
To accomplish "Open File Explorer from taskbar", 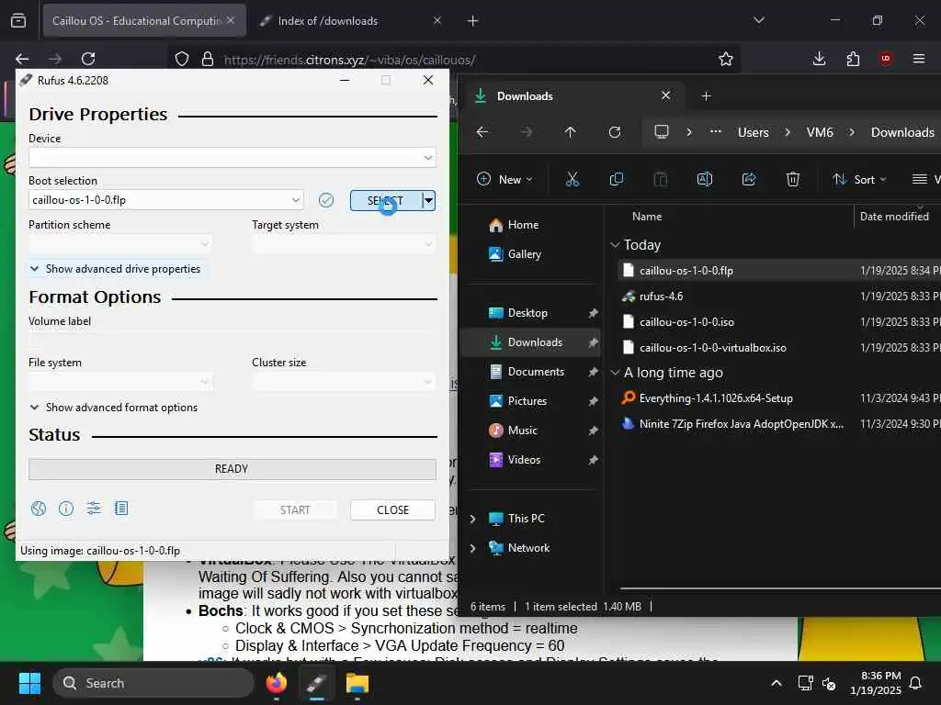I will [357, 683].
